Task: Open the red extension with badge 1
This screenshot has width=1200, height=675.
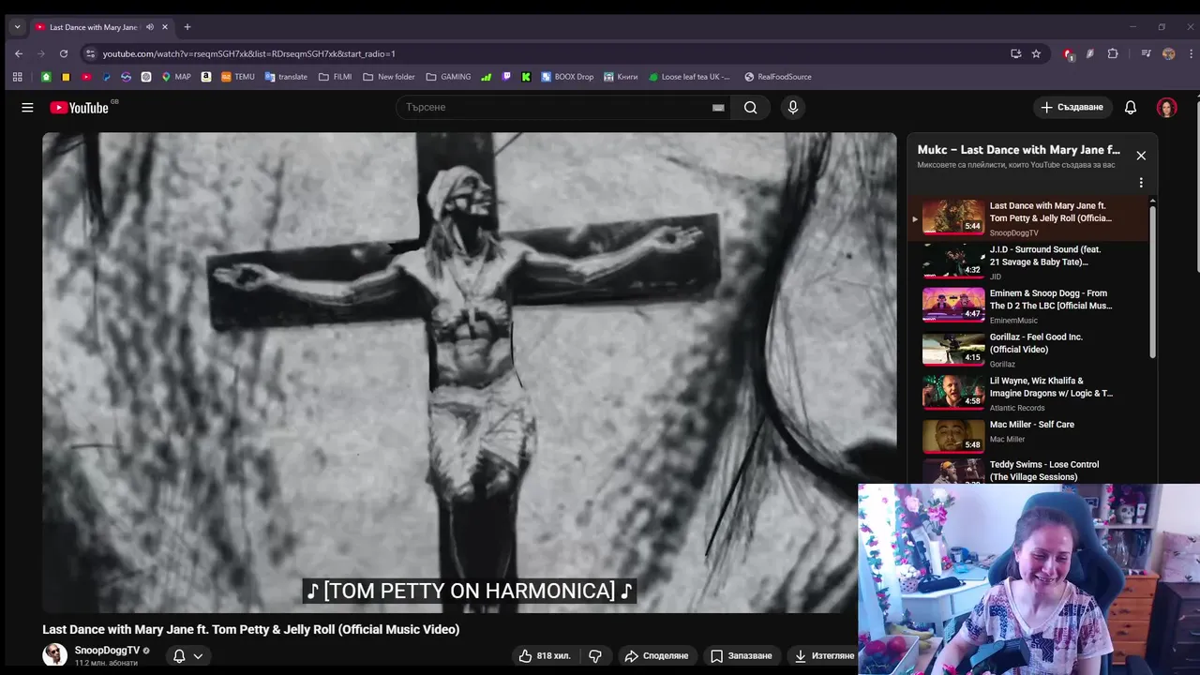Action: 1068,54
